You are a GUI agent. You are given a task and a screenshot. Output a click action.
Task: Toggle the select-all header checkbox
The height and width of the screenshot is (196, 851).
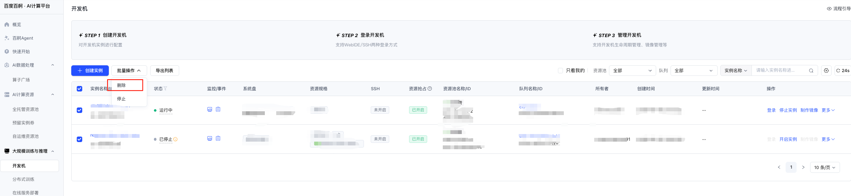point(79,89)
